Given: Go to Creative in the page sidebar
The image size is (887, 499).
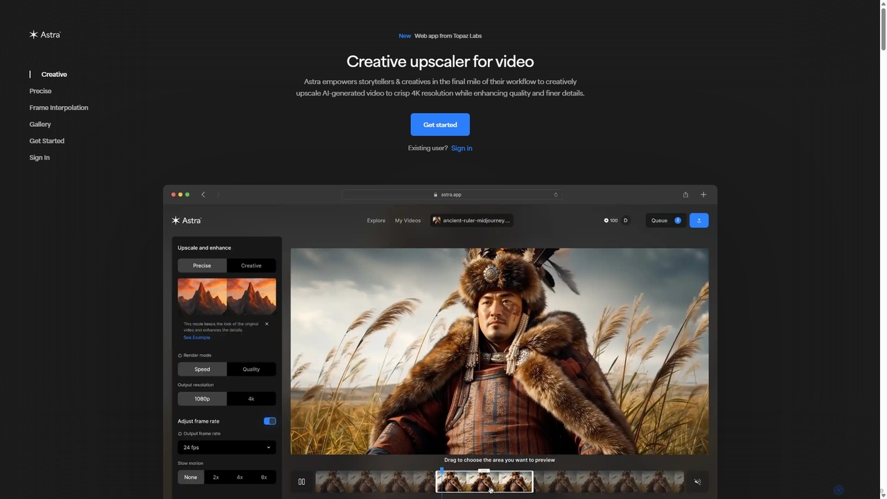Looking at the screenshot, I should (x=54, y=74).
